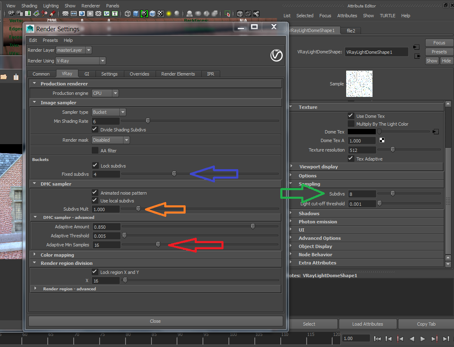Click the Close button in Render Settings
454x347 pixels.
pyautogui.click(x=155, y=321)
